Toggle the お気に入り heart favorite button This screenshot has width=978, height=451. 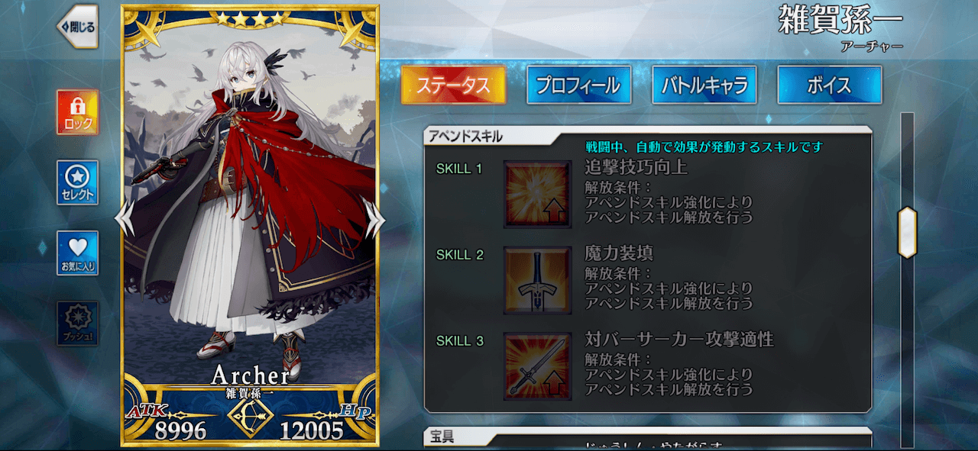[77, 253]
